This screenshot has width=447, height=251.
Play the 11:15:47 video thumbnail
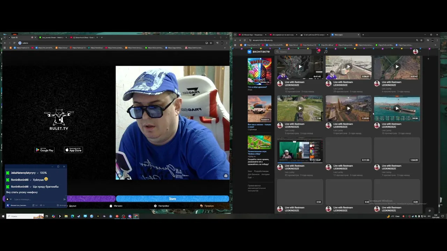tap(300, 150)
